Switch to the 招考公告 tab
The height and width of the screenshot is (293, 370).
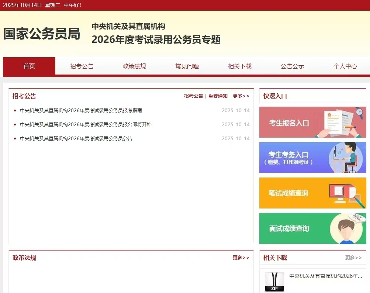tap(82, 66)
